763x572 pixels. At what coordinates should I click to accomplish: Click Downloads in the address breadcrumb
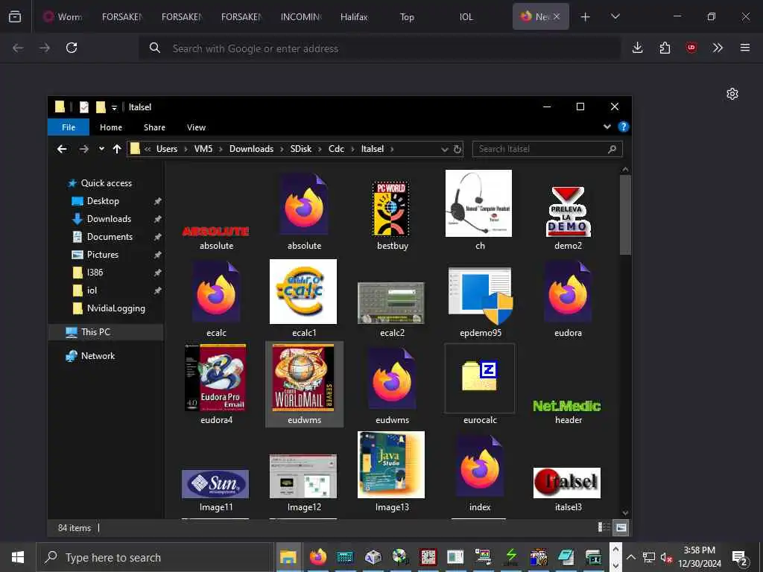click(251, 149)
